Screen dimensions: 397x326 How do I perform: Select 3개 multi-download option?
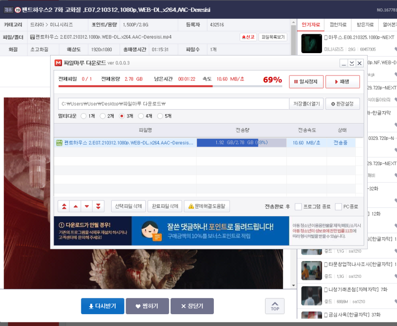point(122,116)
